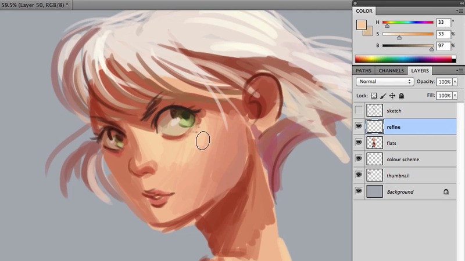Image resolution: width=465 pixels, height=261 pixels.
Task: Click the Brightness value field
Action: pyautogui.click(x=443, y=46)
